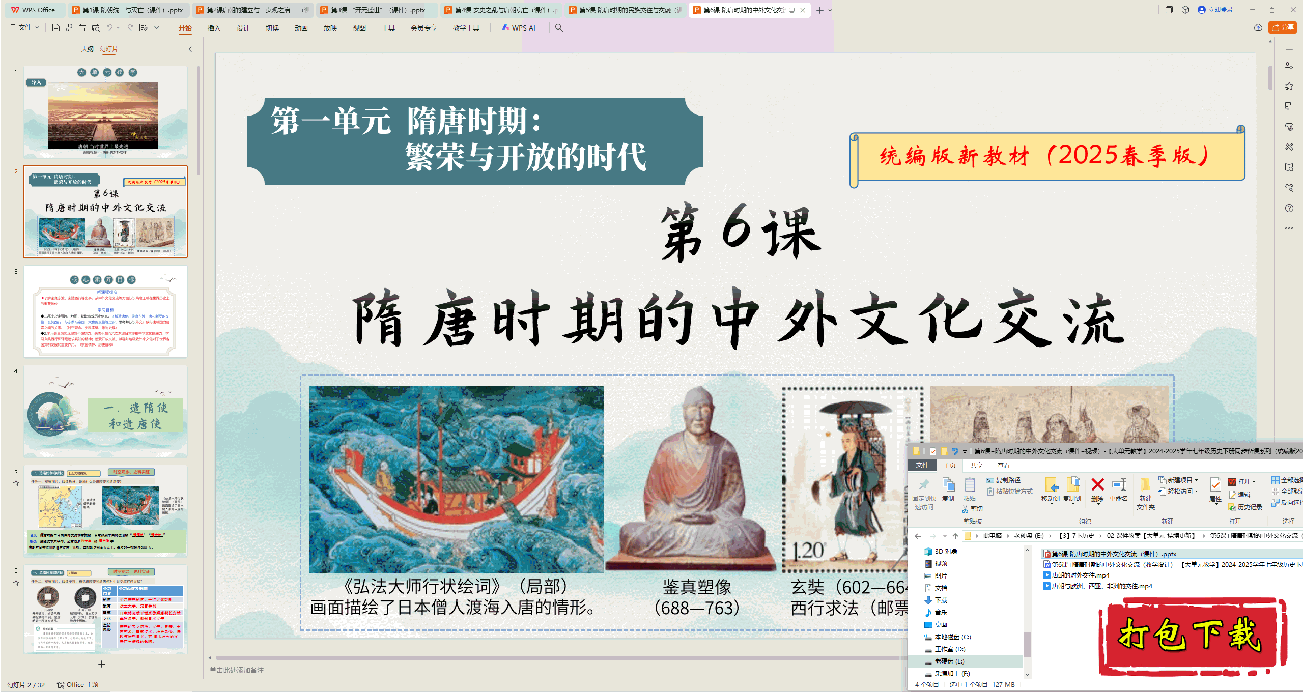Click 此电脑 in Explorer breadcrumb
This screenshot has width=1303, height=692.
pyautogui.click(x=992, y=536)
